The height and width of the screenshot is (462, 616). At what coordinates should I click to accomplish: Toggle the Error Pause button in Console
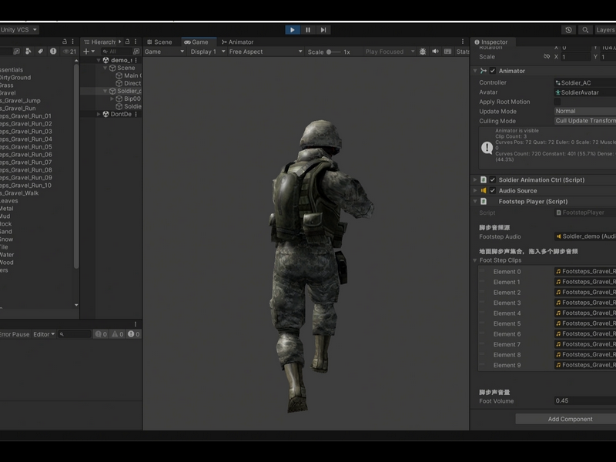(15, 334)
